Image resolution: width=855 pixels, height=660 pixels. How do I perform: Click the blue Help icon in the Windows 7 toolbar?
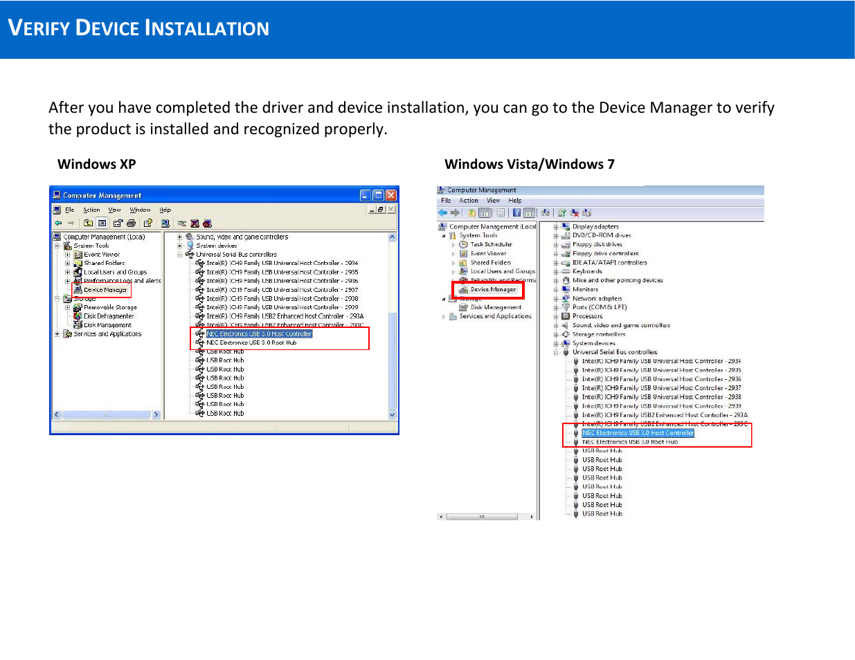(x=516, y=213)
